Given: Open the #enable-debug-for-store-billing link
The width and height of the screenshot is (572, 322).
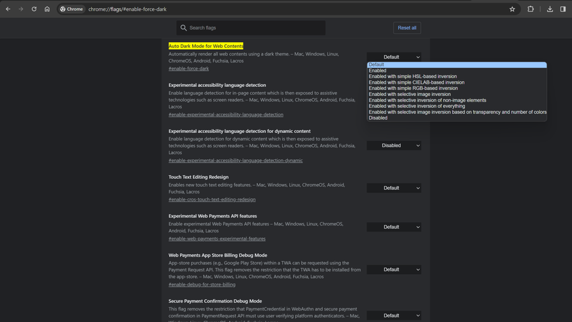Looking at the screenshot, I should [202, 284].
